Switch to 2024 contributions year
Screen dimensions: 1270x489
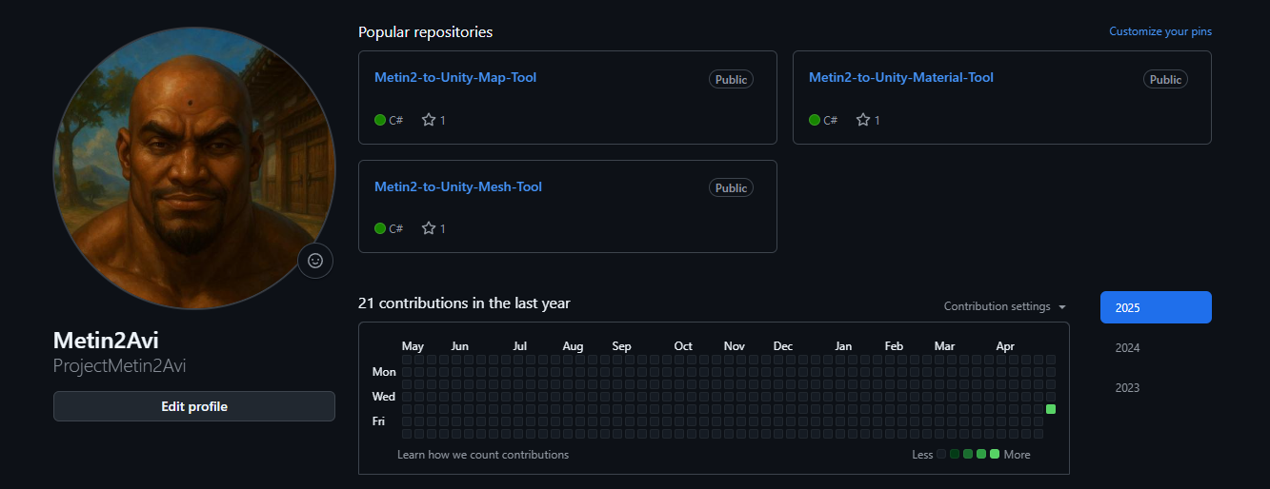[x=1128, y=348]
